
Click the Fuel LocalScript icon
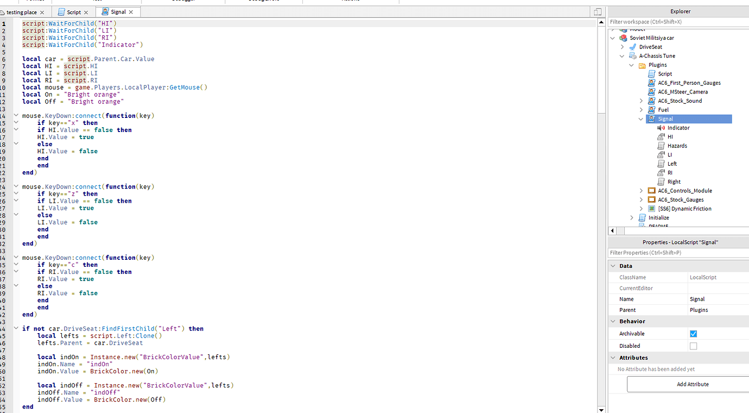tap(652, 110)
